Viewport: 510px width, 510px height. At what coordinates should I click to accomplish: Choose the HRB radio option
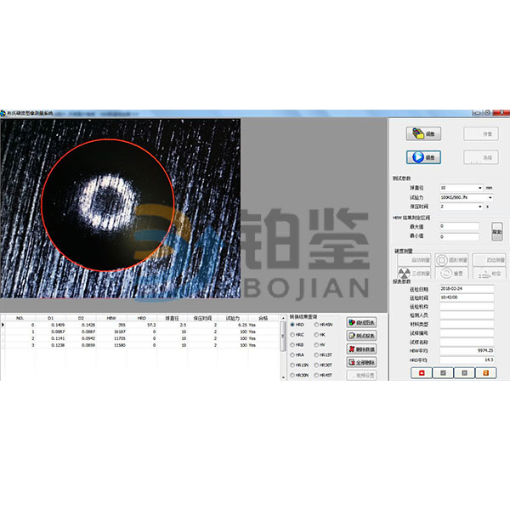pos(294,344)
